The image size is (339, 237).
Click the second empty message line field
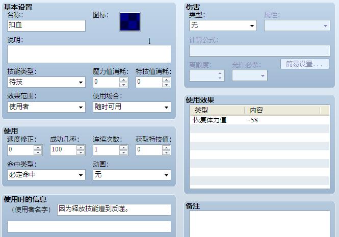coord(89,226)
